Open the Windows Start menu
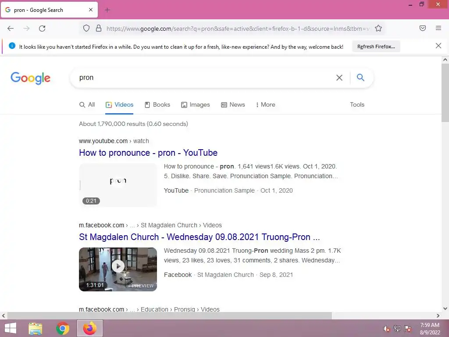This screenshot has height=337, width=449. [11, 328]
